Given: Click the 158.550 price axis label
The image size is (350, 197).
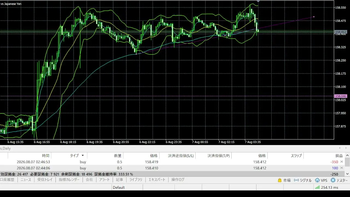Looking at the screenshot, I should tap(341, 7).
